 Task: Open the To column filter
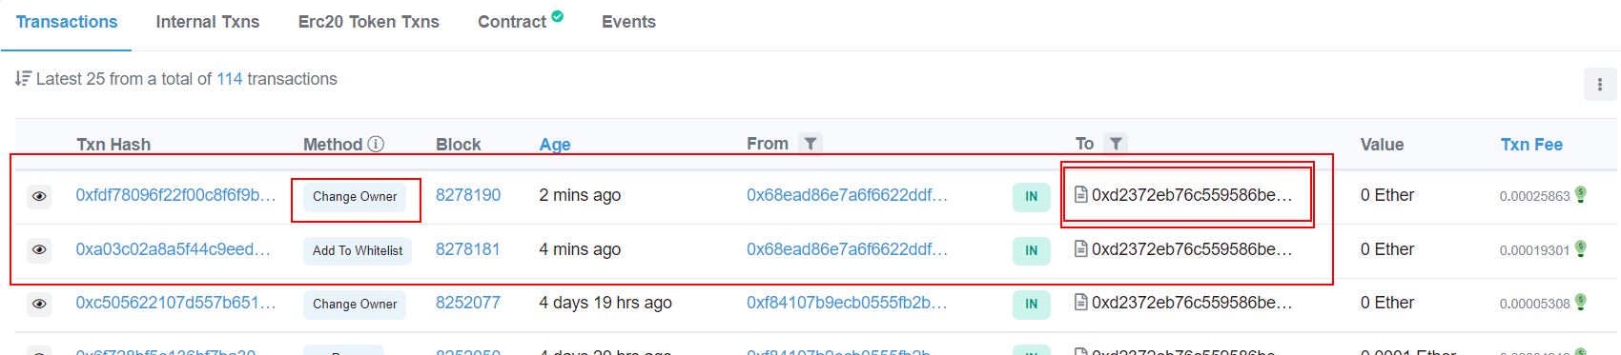tap(1116, 144)
